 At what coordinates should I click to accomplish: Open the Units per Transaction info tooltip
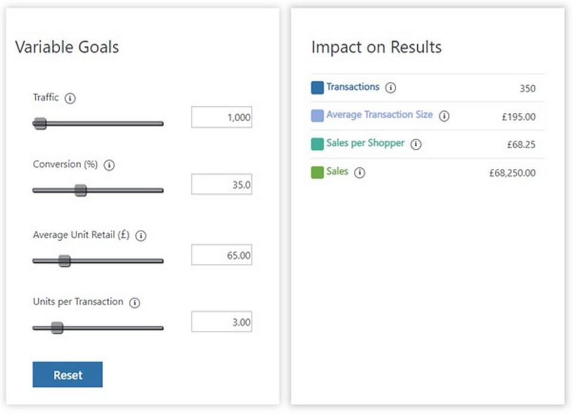click(134, 302)
